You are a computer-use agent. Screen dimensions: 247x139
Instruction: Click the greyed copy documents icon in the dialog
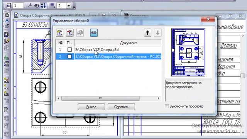click(x=80, y=32)
